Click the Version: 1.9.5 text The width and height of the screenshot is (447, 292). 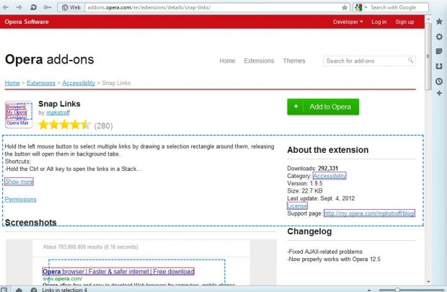[305, 183]
